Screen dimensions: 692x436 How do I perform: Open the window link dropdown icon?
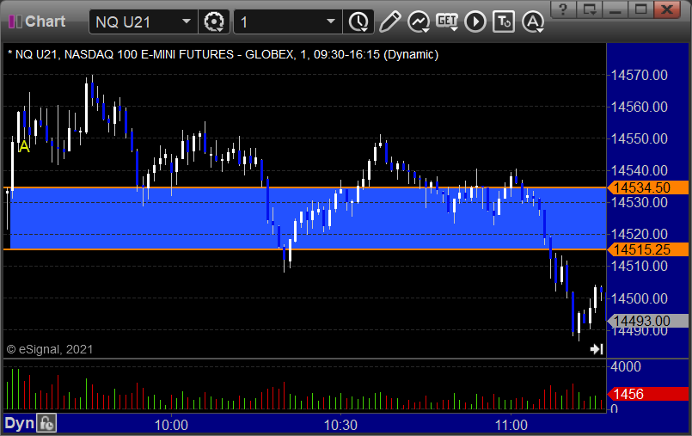(x=590, y=9)
